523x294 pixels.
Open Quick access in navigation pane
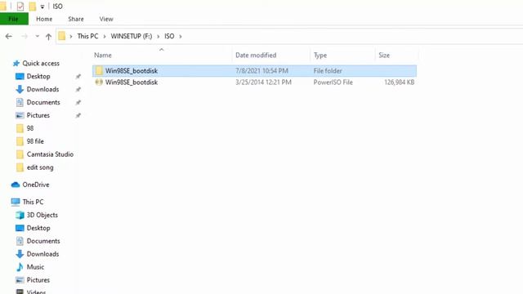pyautogui.click(x=41, y=64)
